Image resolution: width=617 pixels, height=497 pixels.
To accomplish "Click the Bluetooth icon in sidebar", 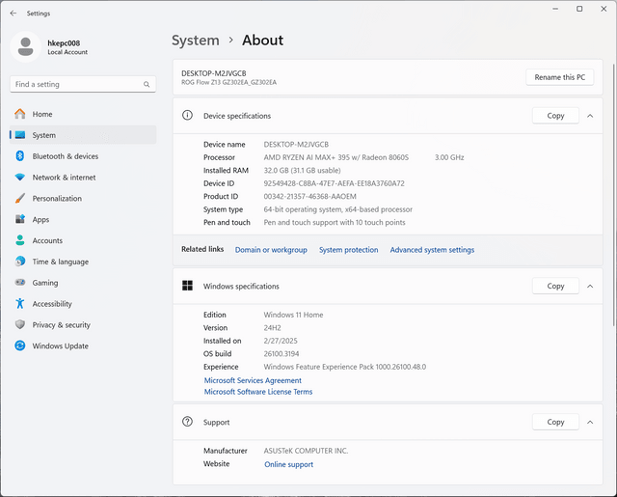I will pos(20,156).
